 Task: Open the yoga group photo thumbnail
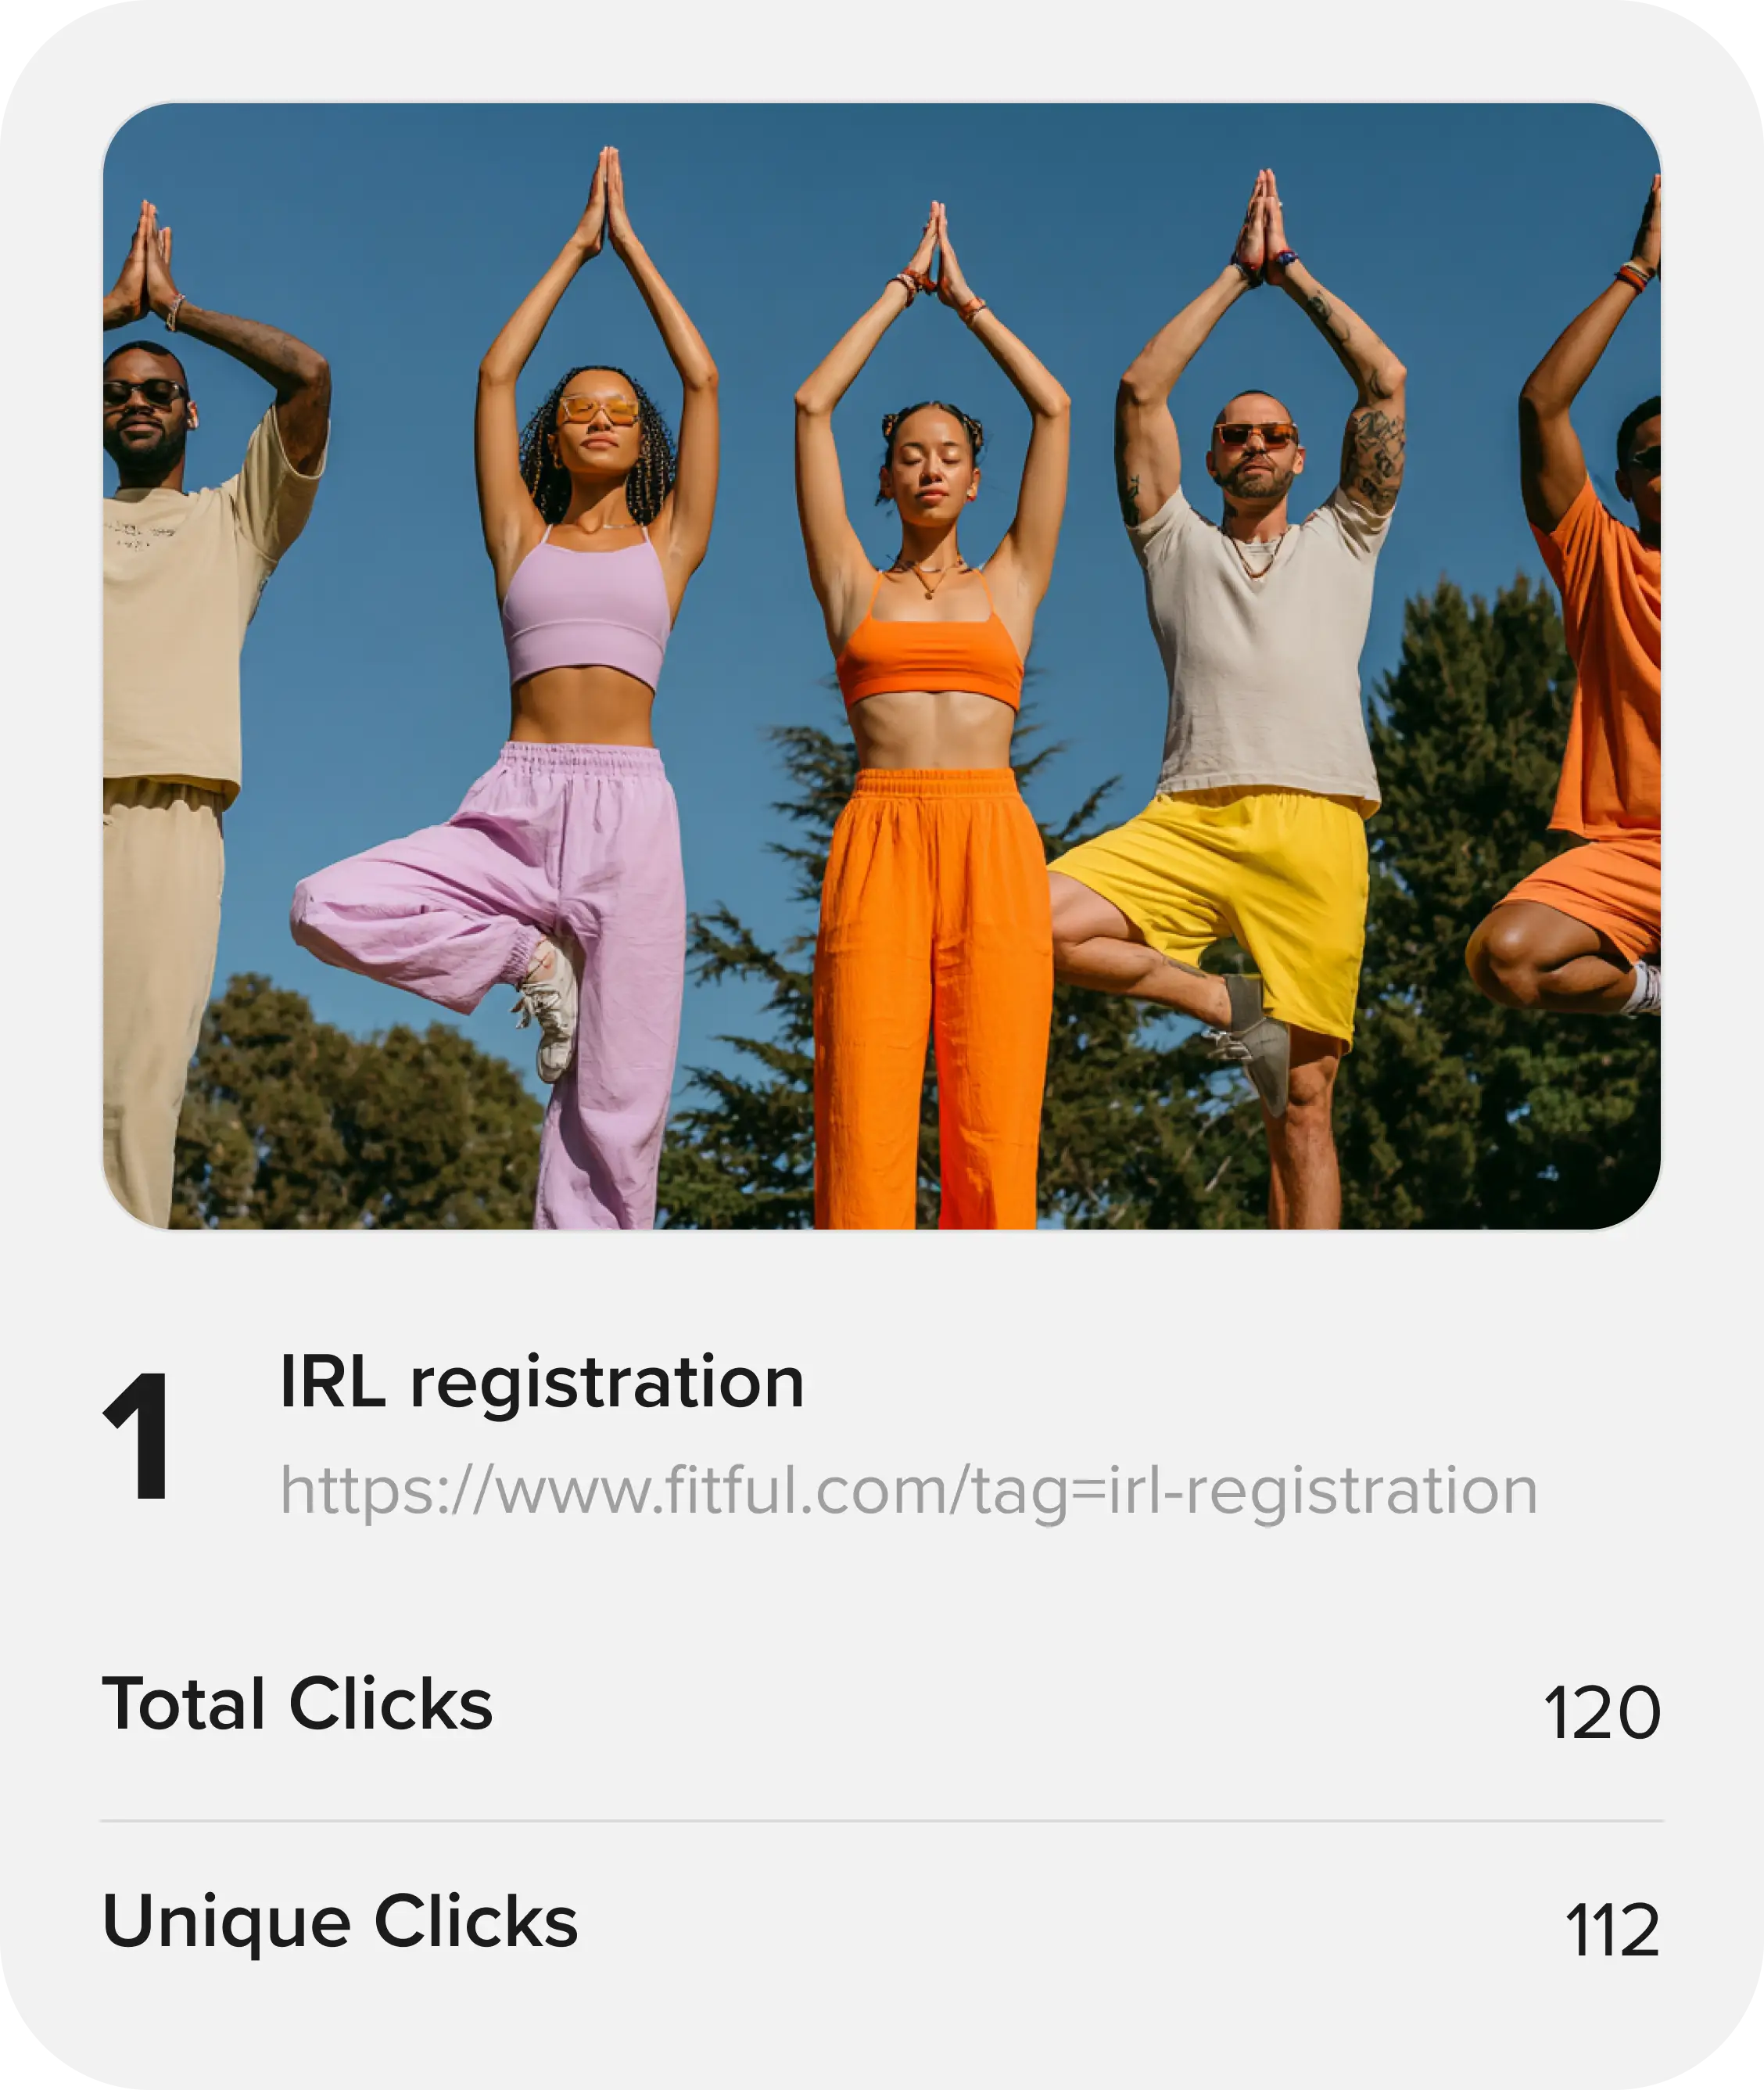pos(881,666)
